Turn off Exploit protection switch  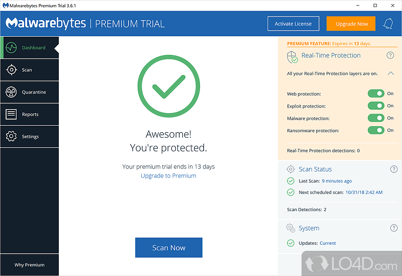point(376,106)
